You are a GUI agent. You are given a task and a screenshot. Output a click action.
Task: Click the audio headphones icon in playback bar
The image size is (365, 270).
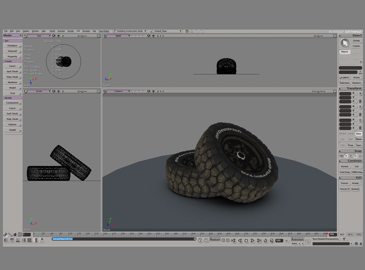(272, 240)
